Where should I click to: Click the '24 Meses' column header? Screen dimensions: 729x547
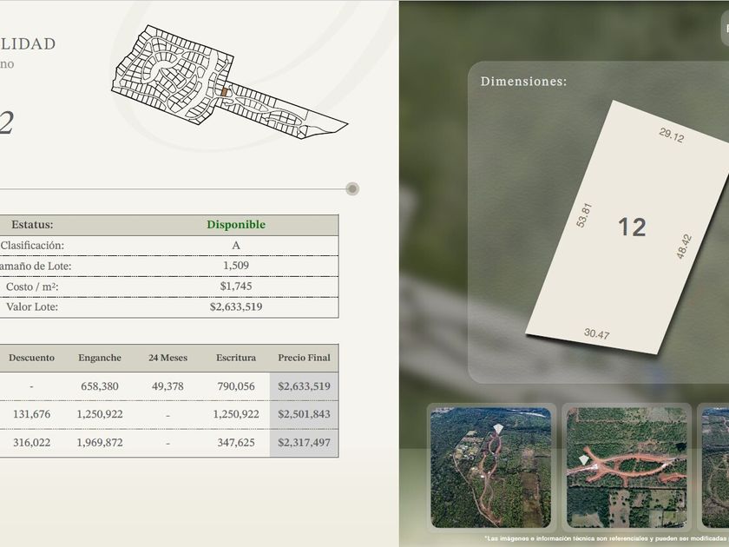pos(167,358)
